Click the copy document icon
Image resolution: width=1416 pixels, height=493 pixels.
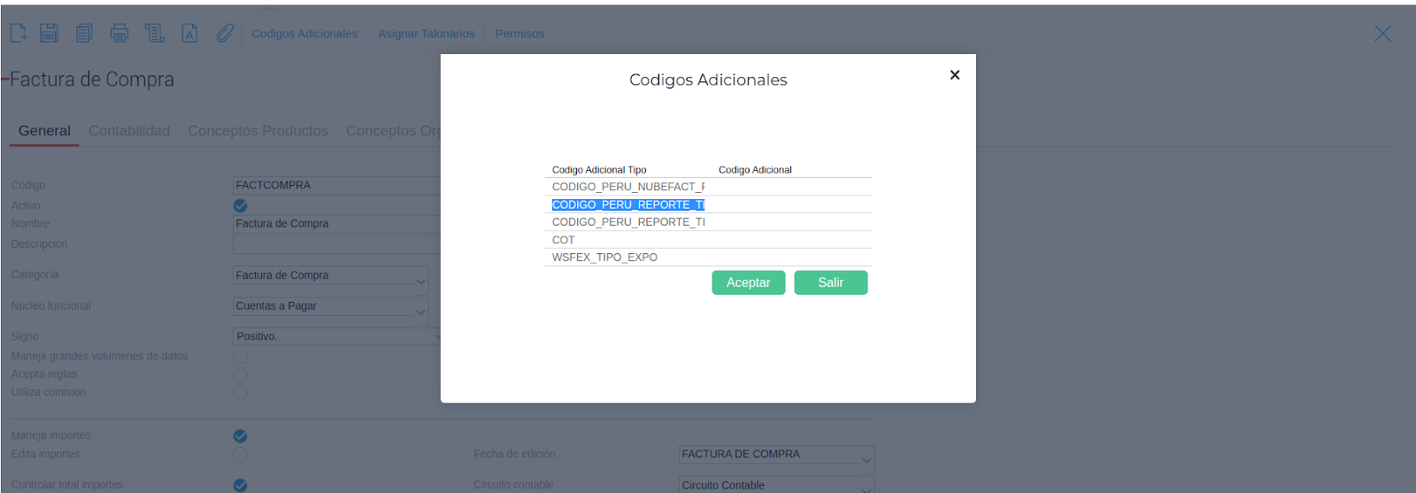pyautogui.click(x=84, y=33)
